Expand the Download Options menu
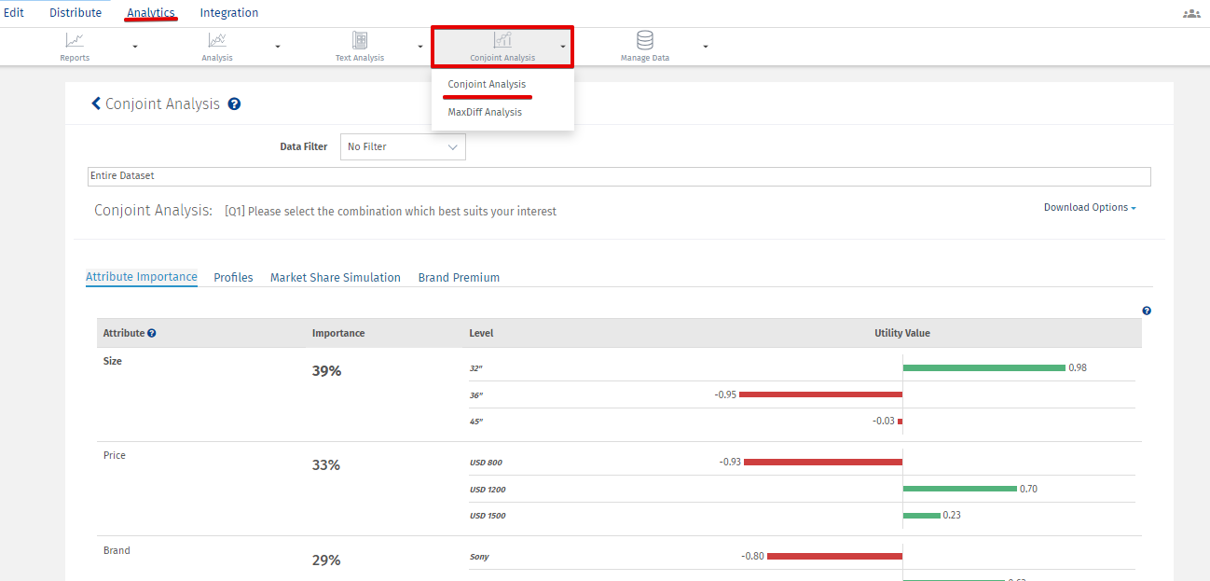The width and height of the screenshot is (1210, 581). (1089, 208)
